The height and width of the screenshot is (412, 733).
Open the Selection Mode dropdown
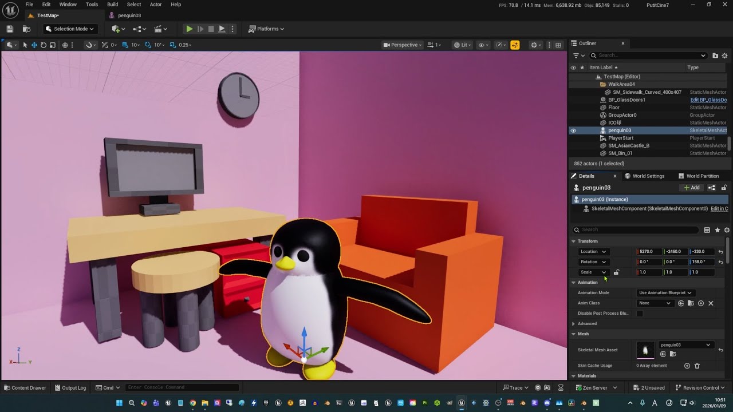pos(69,29)
